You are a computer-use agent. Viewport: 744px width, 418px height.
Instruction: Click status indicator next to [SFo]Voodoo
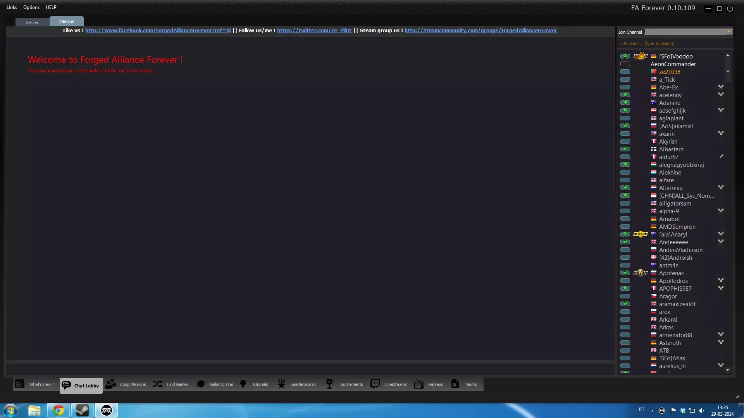pyautogui.click(x=625, y=57)
